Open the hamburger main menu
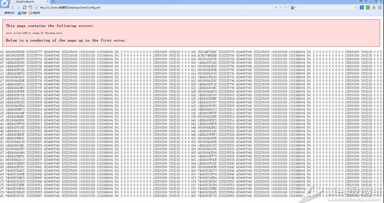 tap(380, 7)
